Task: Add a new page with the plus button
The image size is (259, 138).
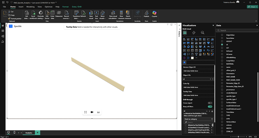Action: (38, 132)
